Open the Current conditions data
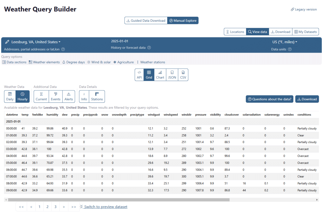 [41, 96]
